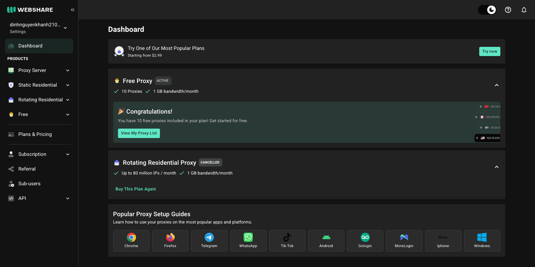Open the WhatsApp setup guide

point(248,241)
